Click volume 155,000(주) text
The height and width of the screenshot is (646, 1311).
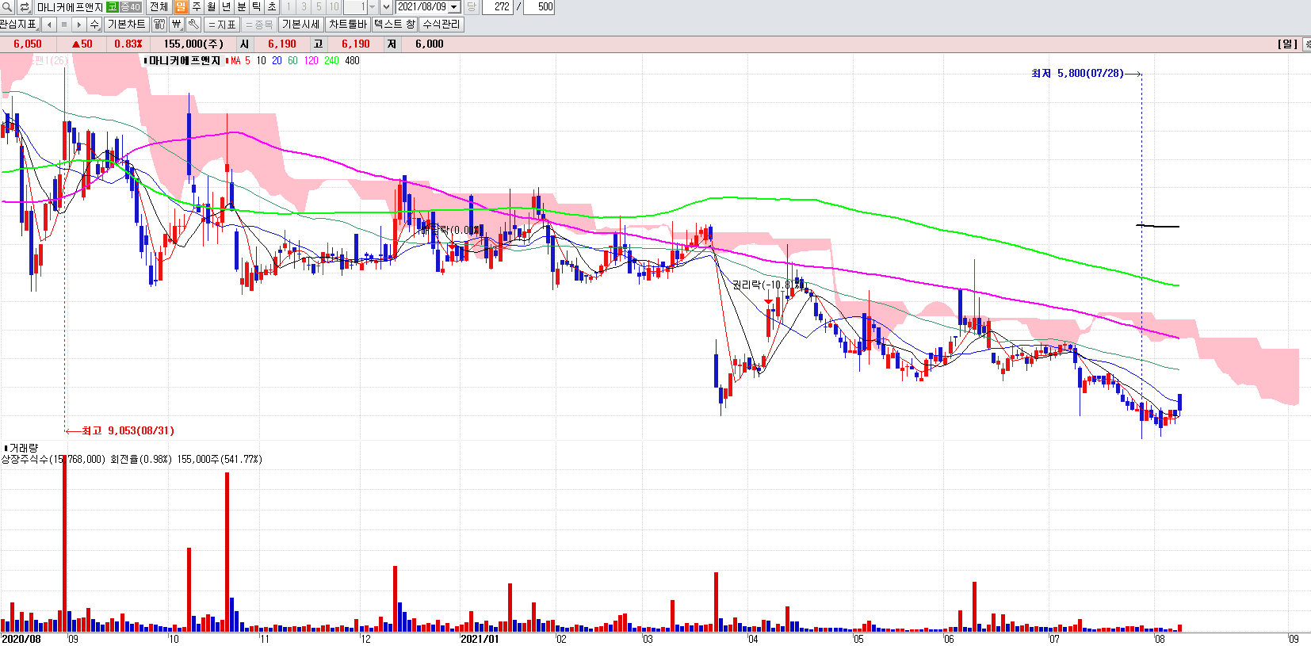click(x=193, y=44)
